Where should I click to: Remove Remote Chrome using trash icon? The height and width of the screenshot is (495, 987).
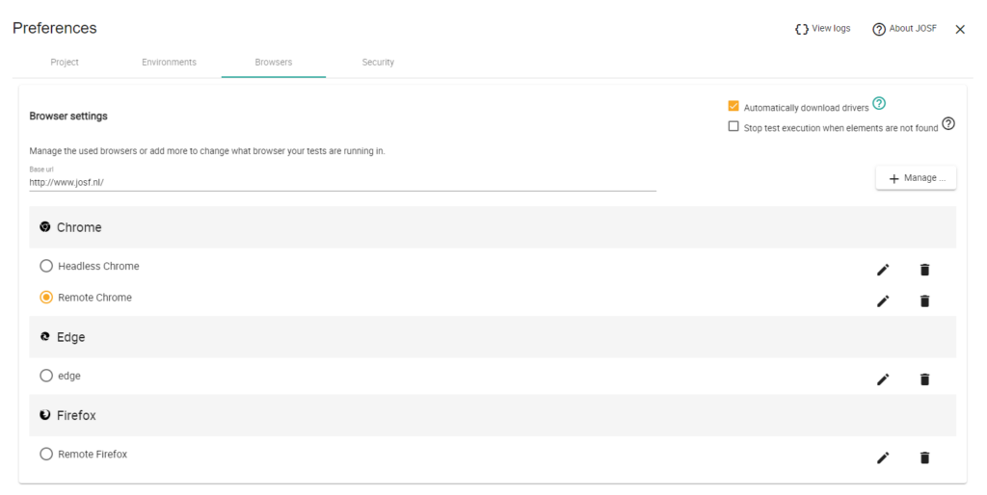click(x=924, y=301)
